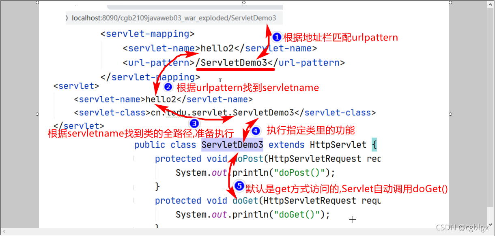Select the ServletDemo3 class name in code
This screenshot has height=236, width=495.
pos(232,145)
